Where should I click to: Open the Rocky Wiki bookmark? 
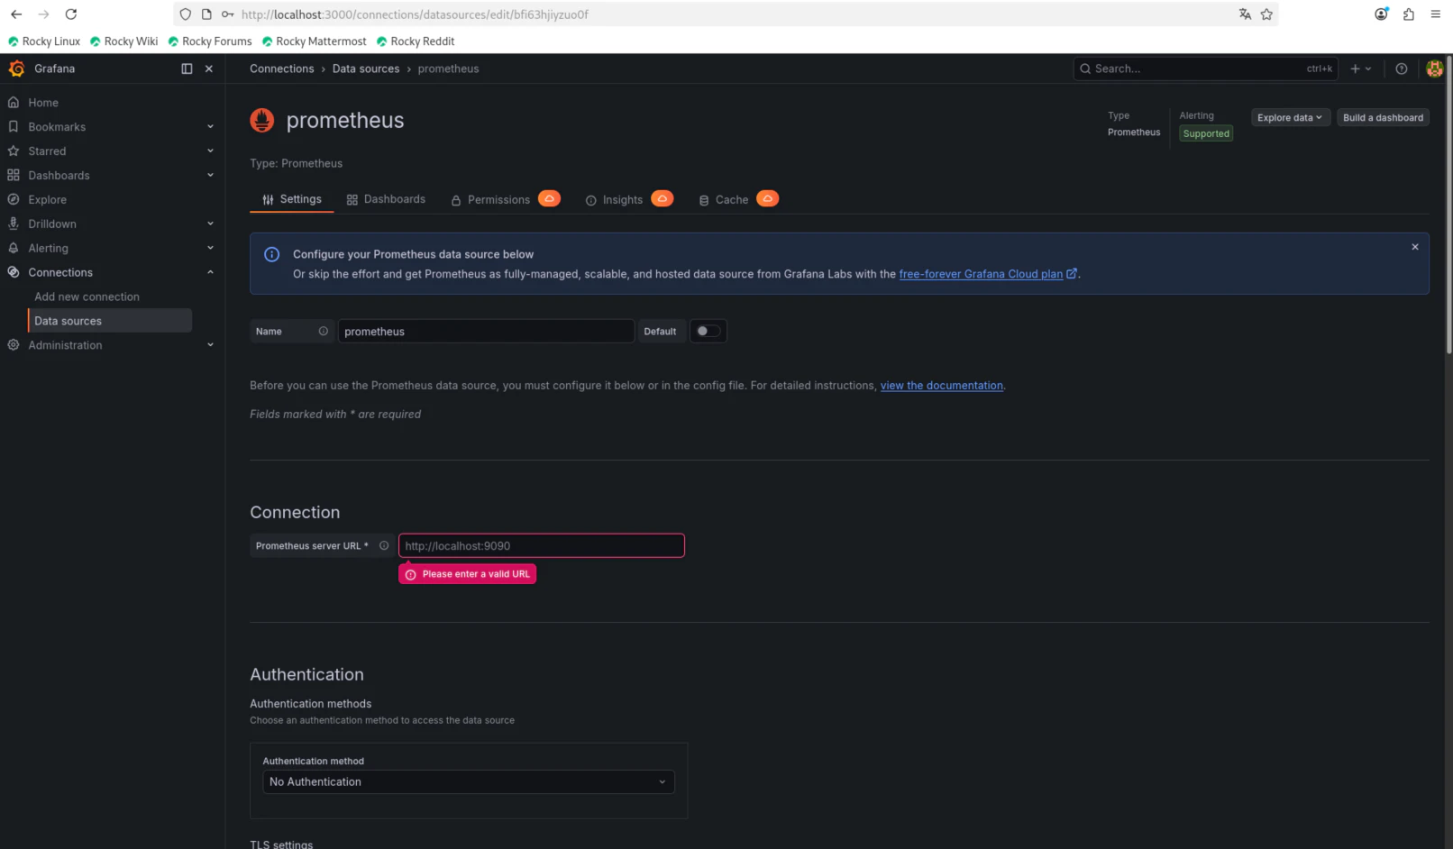pyautogui.click(x=123, y=41)
